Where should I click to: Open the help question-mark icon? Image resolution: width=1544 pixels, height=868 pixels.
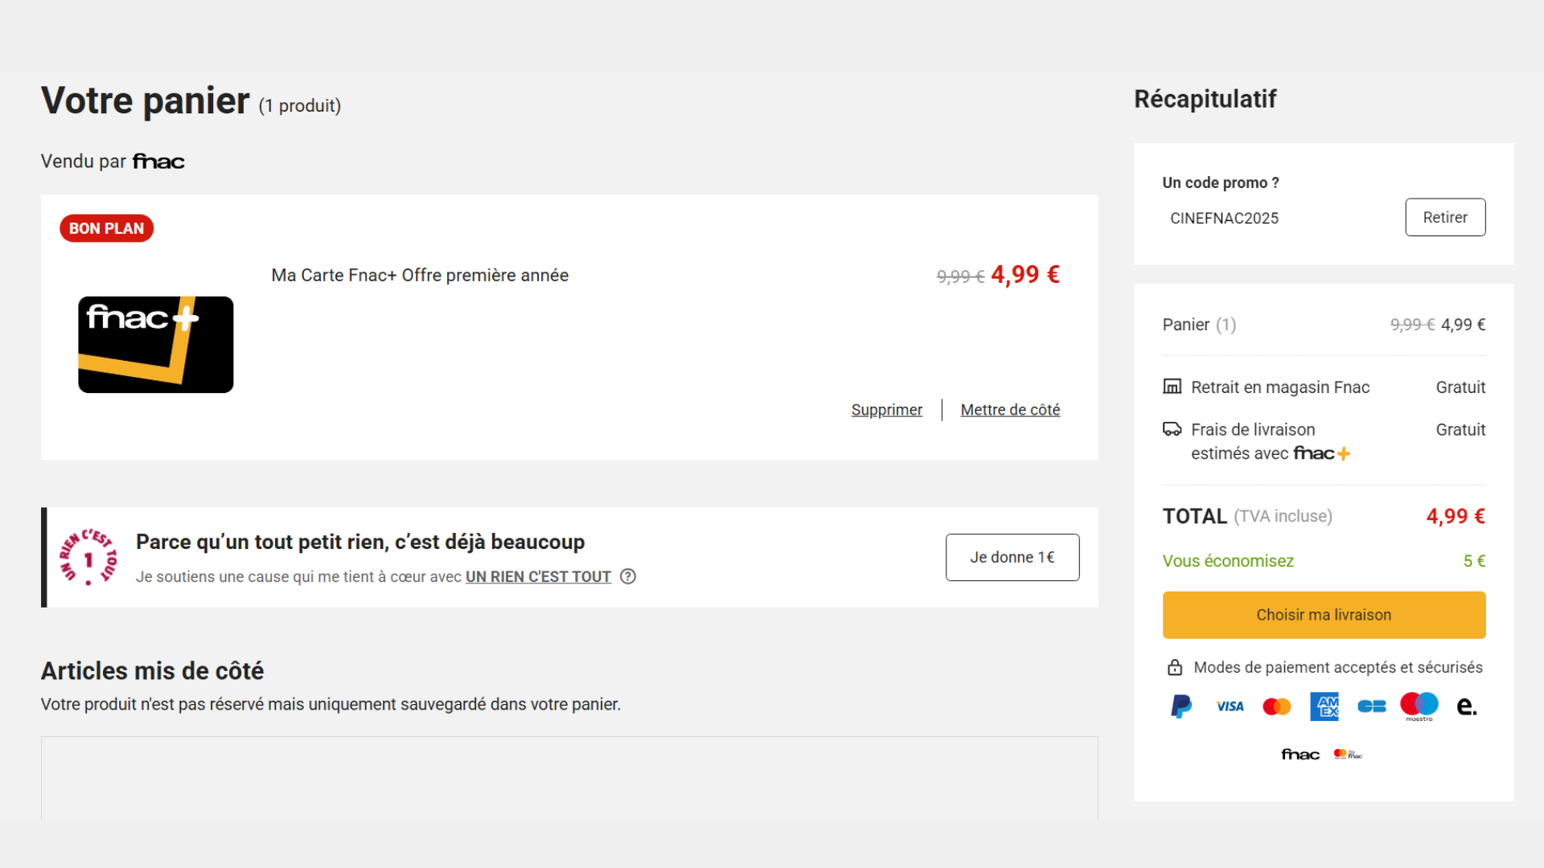628,576
